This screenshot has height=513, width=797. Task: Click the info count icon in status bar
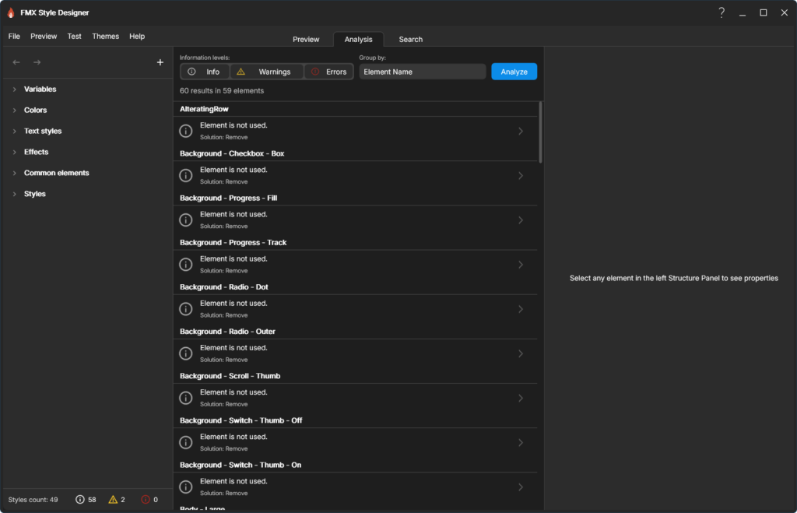pos(80,499)
